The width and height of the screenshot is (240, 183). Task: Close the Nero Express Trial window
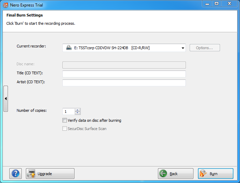[229, 4]
